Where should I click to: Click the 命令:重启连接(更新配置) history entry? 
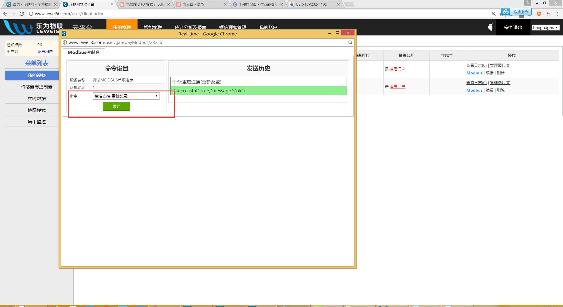click(x=258, y=82)
